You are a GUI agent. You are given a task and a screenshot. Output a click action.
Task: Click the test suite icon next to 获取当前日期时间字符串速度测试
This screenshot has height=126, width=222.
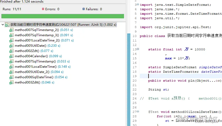coord(7,25)
